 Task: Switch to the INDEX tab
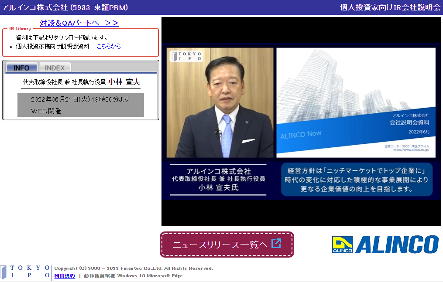pyautogui.click(x=55, y=68)
